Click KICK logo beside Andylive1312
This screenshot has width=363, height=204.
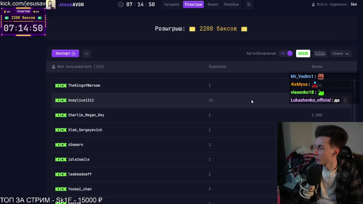tap(61, 100)
